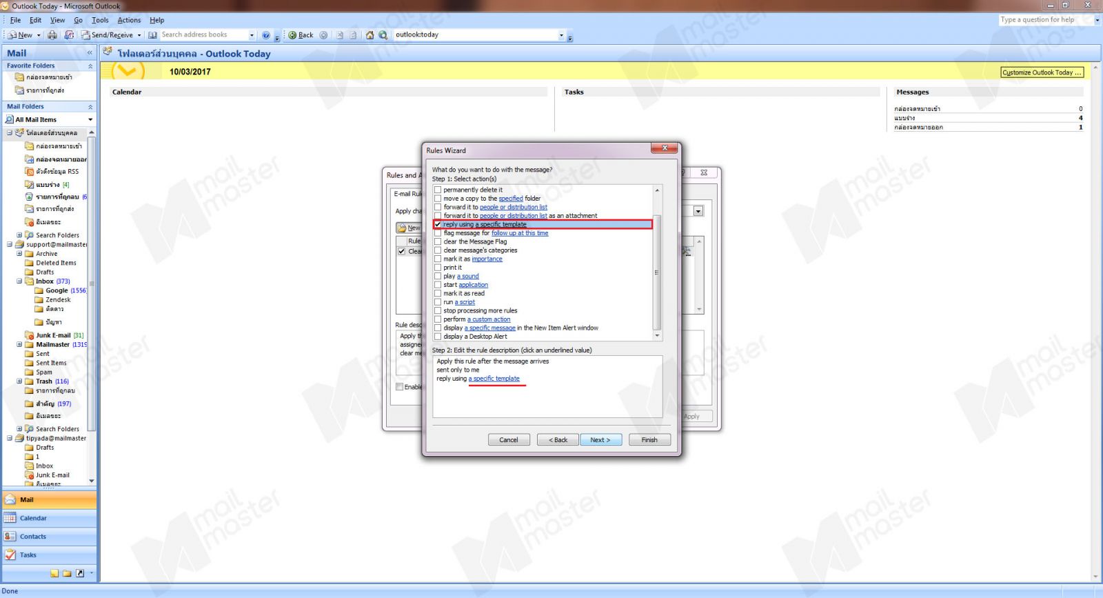
Task: Open the Send/Receive dropdown arrow
Action: [139, 34]
